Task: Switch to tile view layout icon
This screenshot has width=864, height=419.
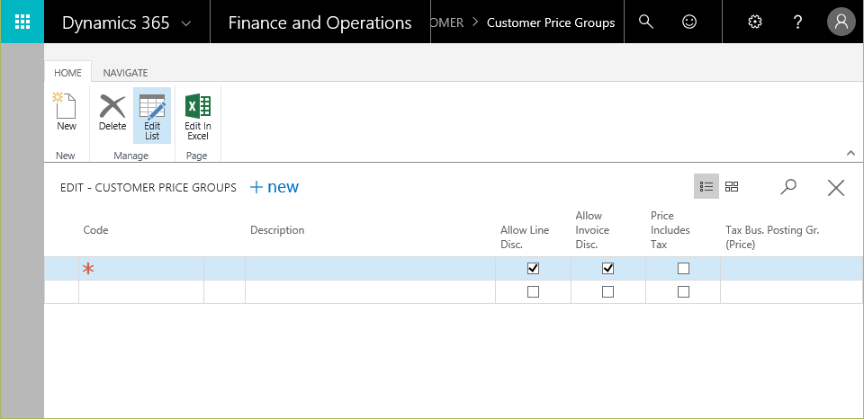Action: (732, 187)
